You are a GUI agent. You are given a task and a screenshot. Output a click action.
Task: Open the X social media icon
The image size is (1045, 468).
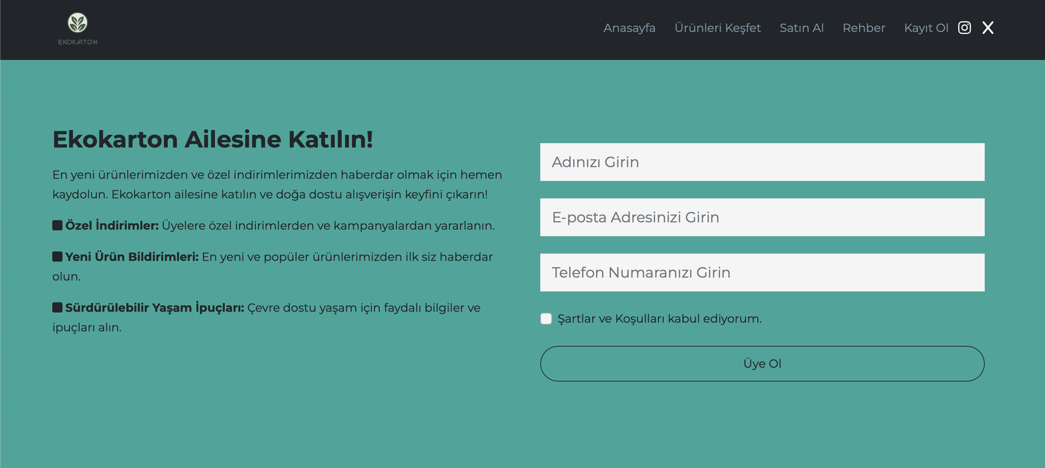pos(988,28)
